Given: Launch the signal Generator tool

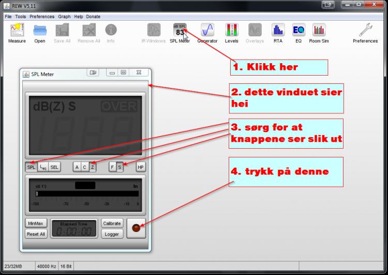Looking at the screenshot, I should tap(207, 33).
